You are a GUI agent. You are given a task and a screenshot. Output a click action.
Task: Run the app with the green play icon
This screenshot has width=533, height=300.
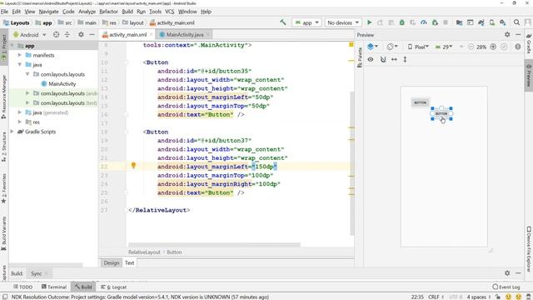(x=370, y=22)
